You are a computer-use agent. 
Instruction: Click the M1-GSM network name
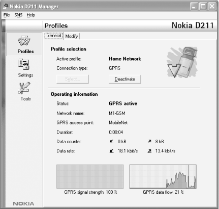117,113
